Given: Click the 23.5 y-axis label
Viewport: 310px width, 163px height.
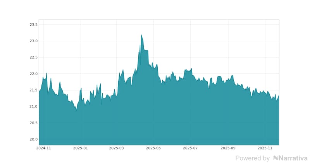Looking at the screenshot, I should click(x=33, y=25).
